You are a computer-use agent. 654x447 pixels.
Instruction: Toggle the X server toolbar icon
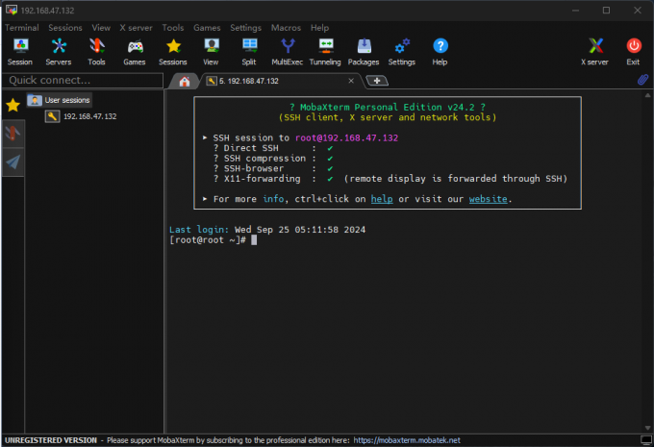(x=594, y=52)
